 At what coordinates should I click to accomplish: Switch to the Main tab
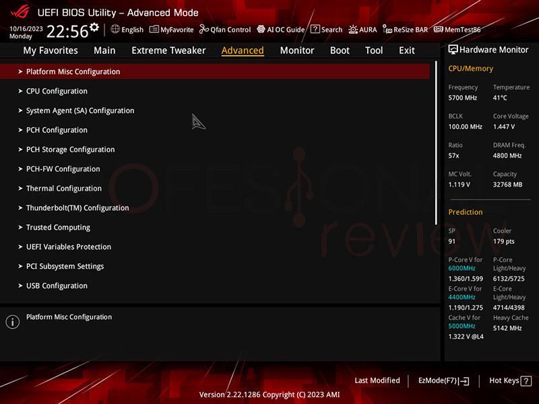pyautogui.click(x=104, y=50)
